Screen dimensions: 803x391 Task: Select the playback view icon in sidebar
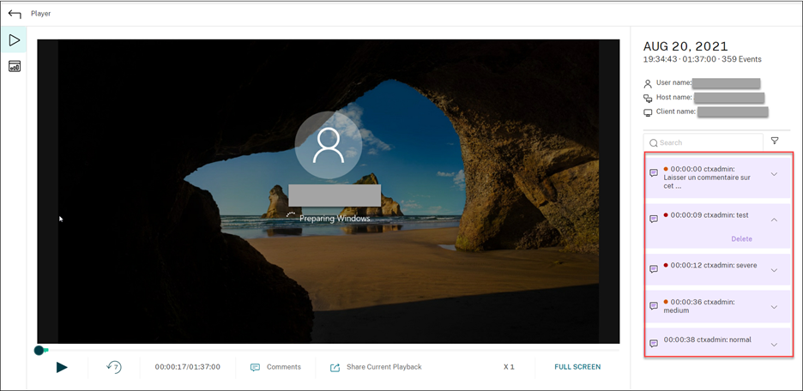pyautogui.click(x=14, y=40)
